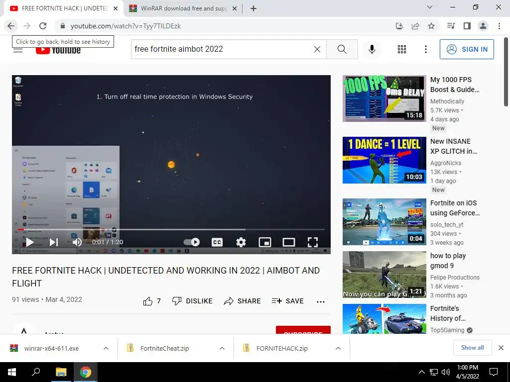Click the install/download page icon in address bar
This screenshot has width=510, height=382.
pos(399,26)
